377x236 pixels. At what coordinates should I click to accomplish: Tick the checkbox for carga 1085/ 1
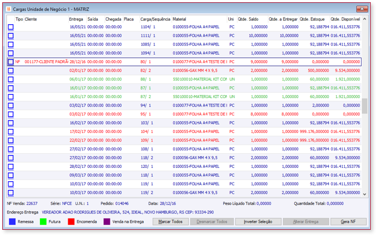[x=11, y=44]
